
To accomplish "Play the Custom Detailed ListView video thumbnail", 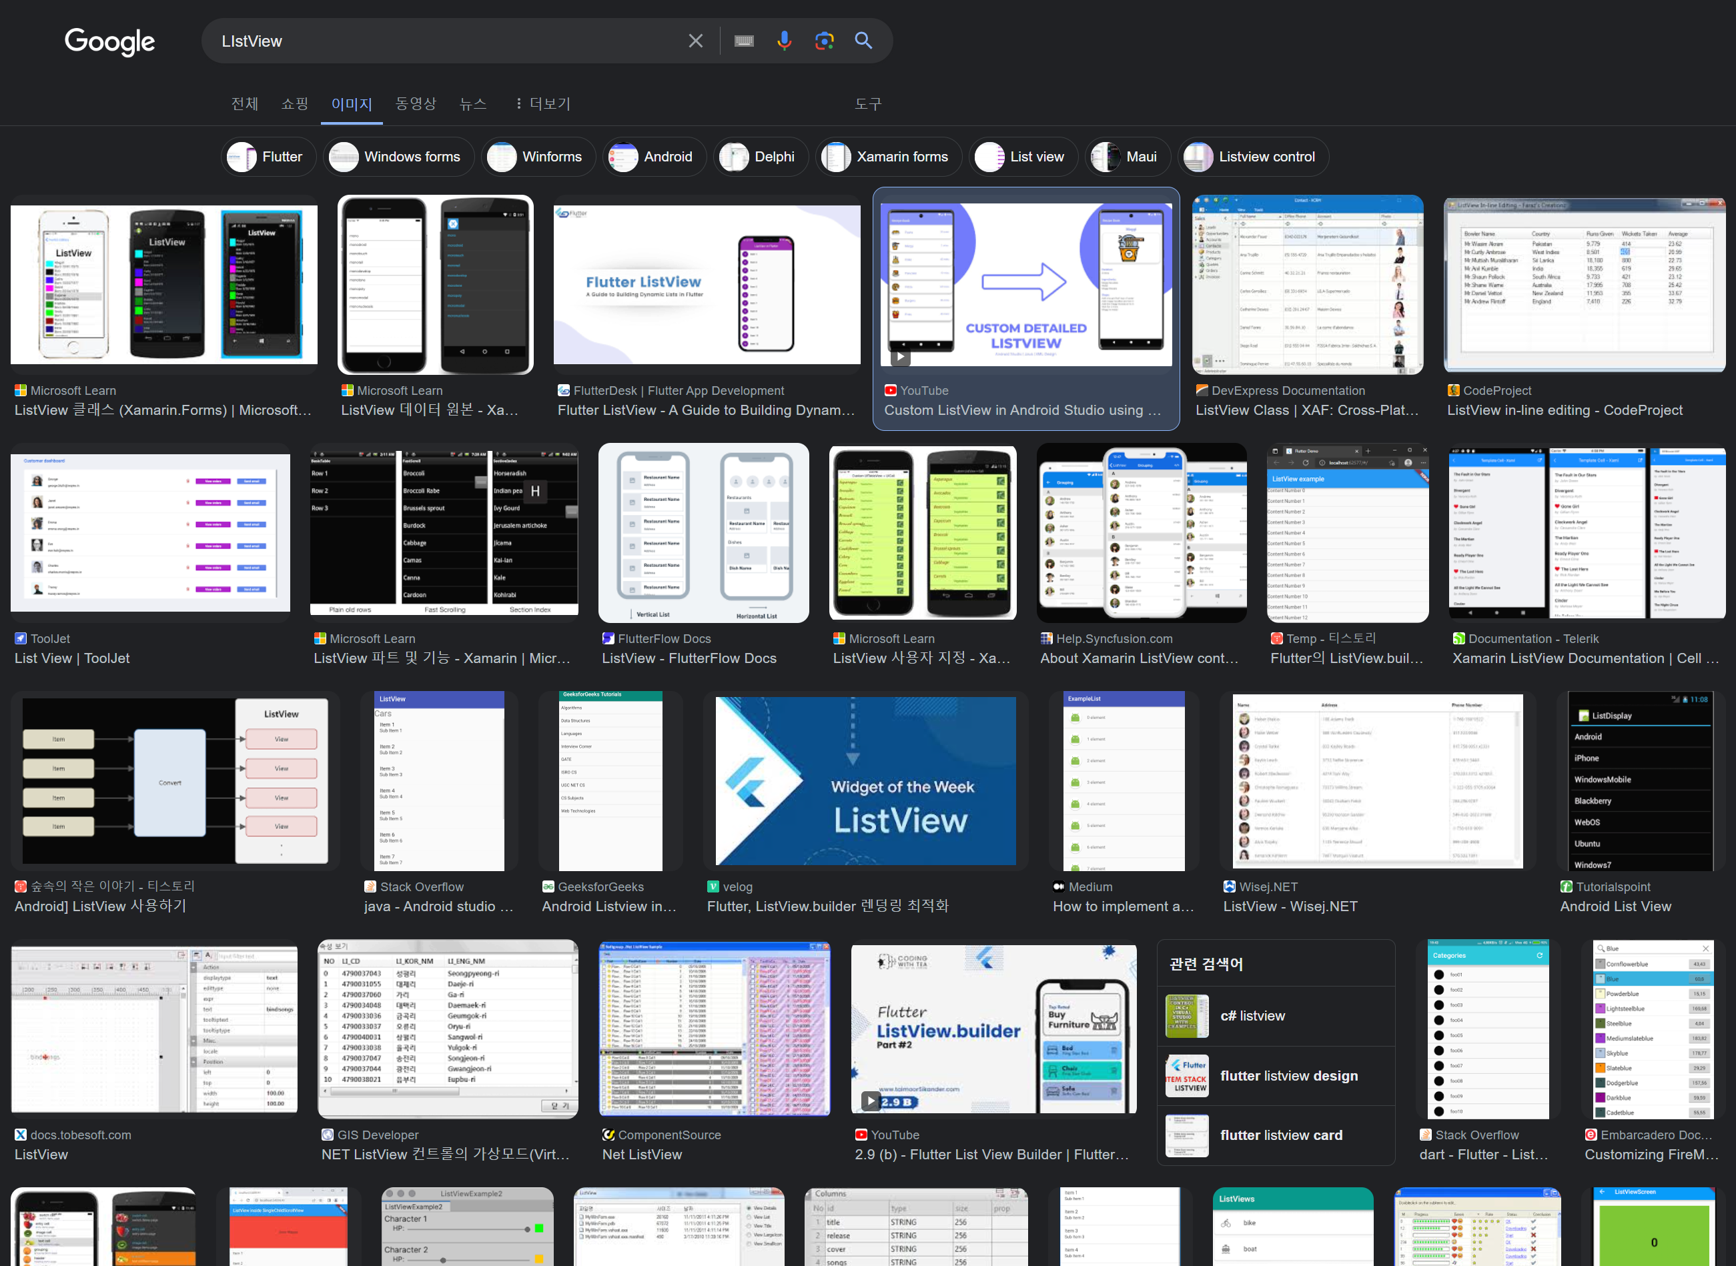I will tap(1025, 283).
